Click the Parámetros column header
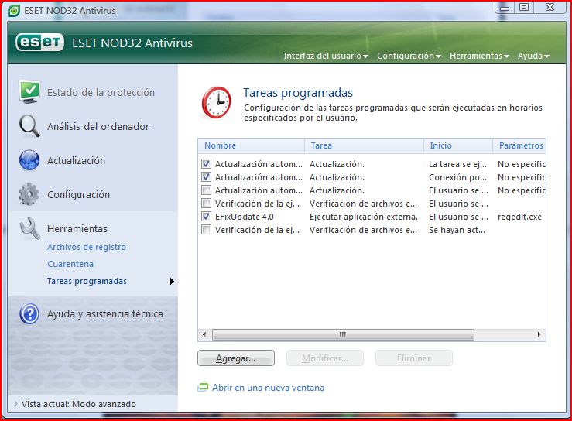This screenshot has height=421, width=572. point(519,145)
